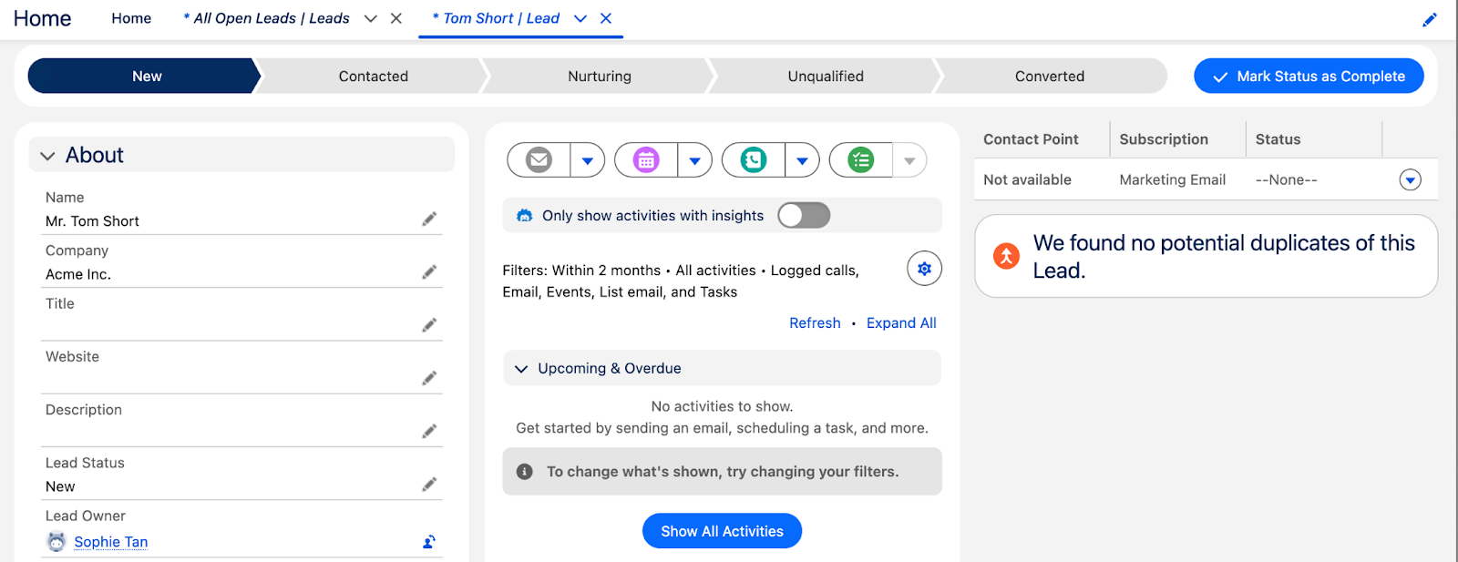This screenshot has width=1458, height=562.
Task: Click the --None-- status cell
Action: click(1286, 180)
